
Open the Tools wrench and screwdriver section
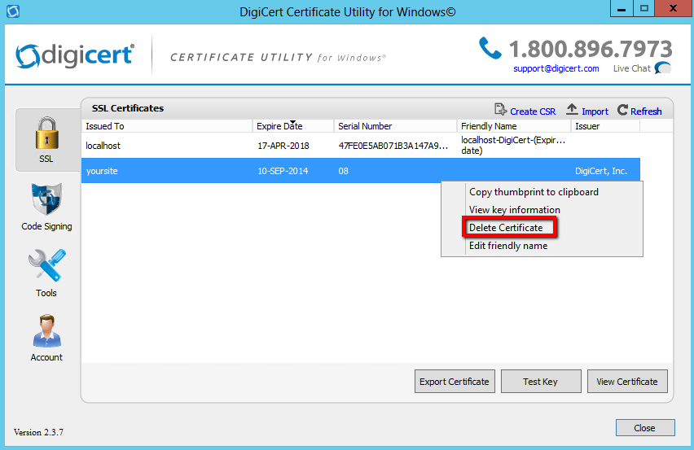(46, 273)
